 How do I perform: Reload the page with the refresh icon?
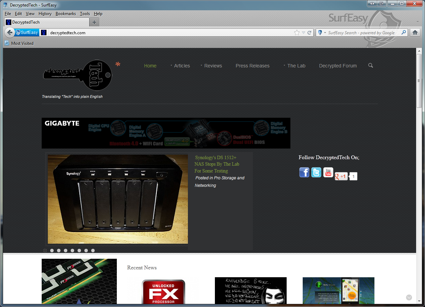coord(310,33)
